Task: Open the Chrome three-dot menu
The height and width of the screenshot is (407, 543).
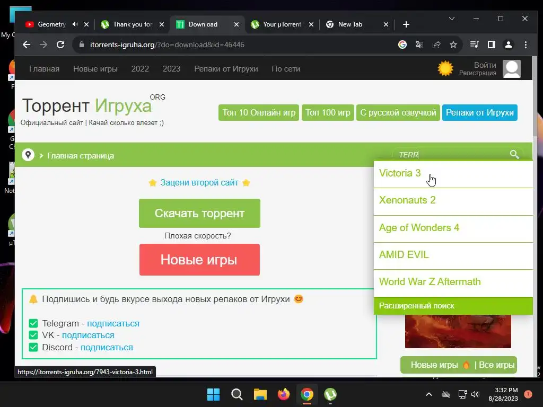Action: click(x=526, y=45)
